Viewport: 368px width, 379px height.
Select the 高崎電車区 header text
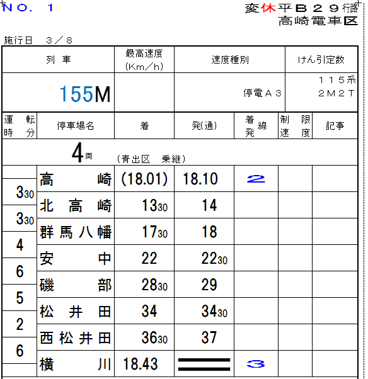click(x=318, y=21)
